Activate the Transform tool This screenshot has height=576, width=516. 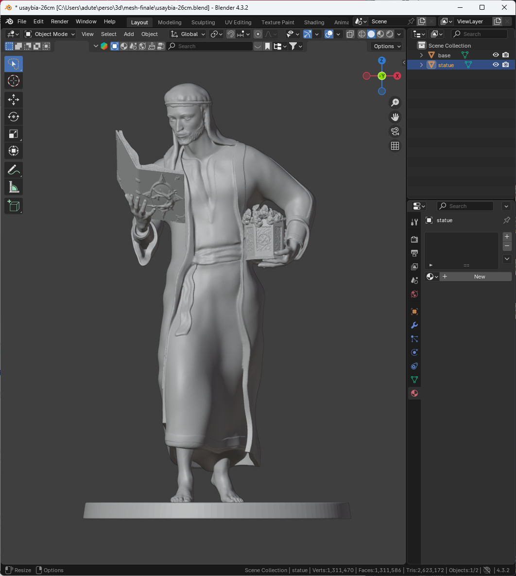(14, 151)
